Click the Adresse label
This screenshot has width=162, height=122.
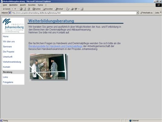coord(5,13)
